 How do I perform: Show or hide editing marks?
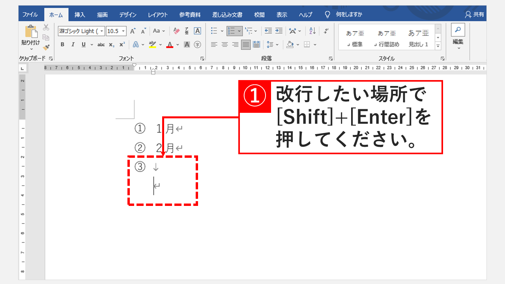coord(326,31)
